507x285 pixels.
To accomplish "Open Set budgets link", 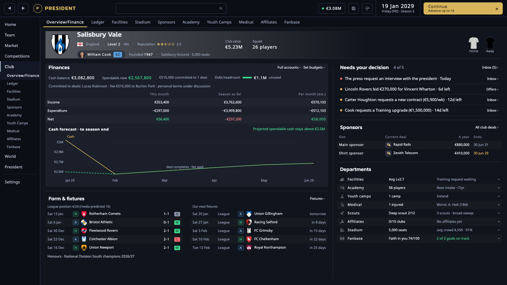I will [314, 68].
